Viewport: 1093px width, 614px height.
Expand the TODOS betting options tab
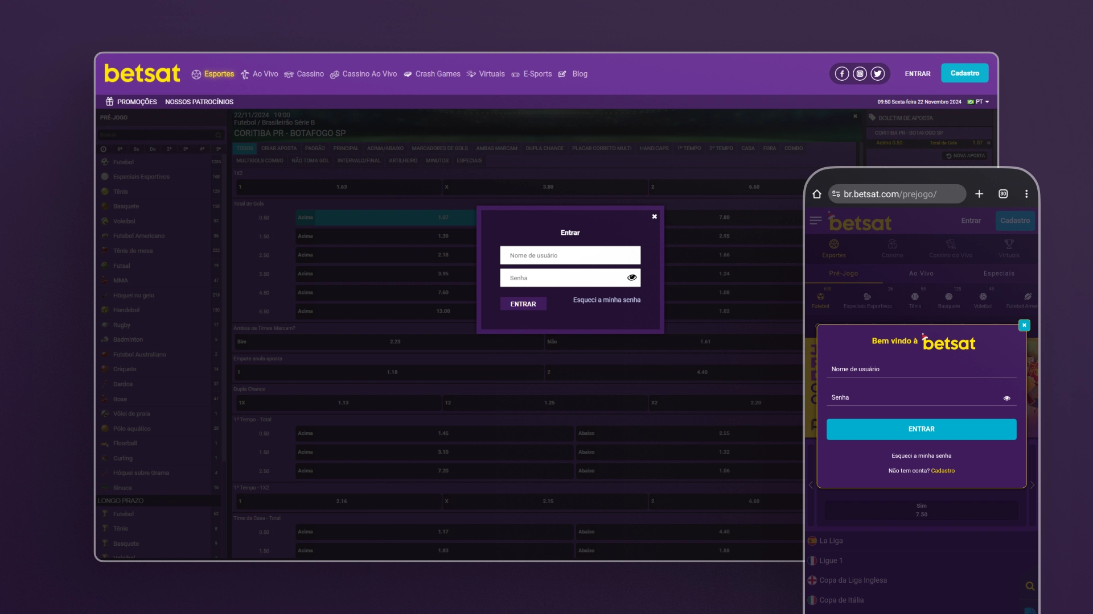pos(244,148)
